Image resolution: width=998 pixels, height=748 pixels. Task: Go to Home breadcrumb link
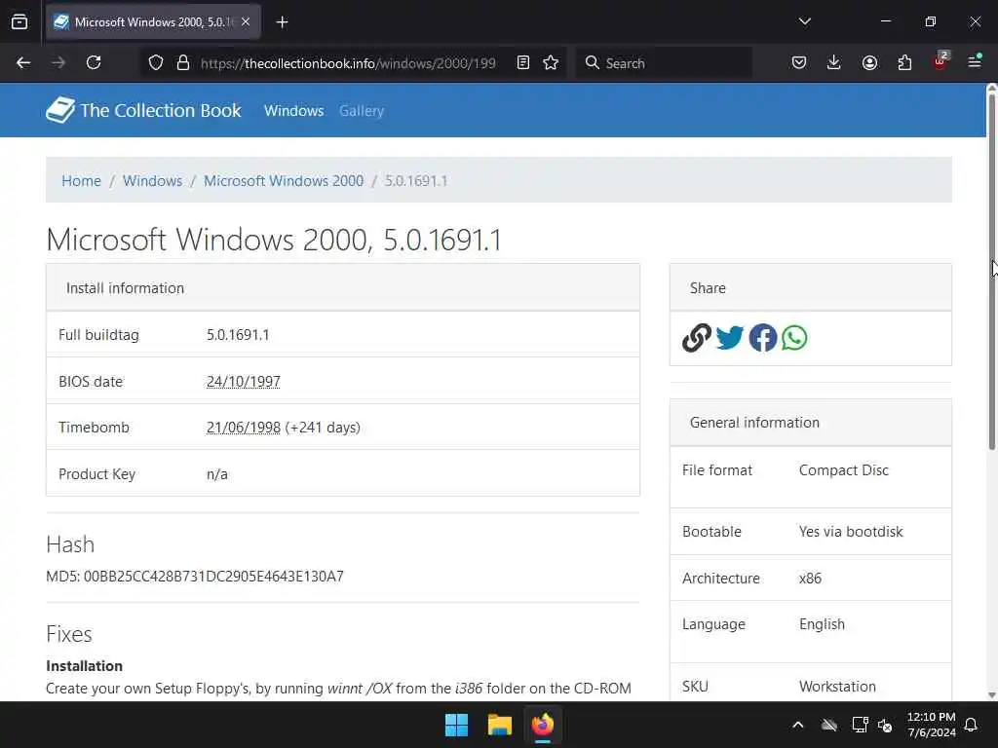click(x=82, y=180)
